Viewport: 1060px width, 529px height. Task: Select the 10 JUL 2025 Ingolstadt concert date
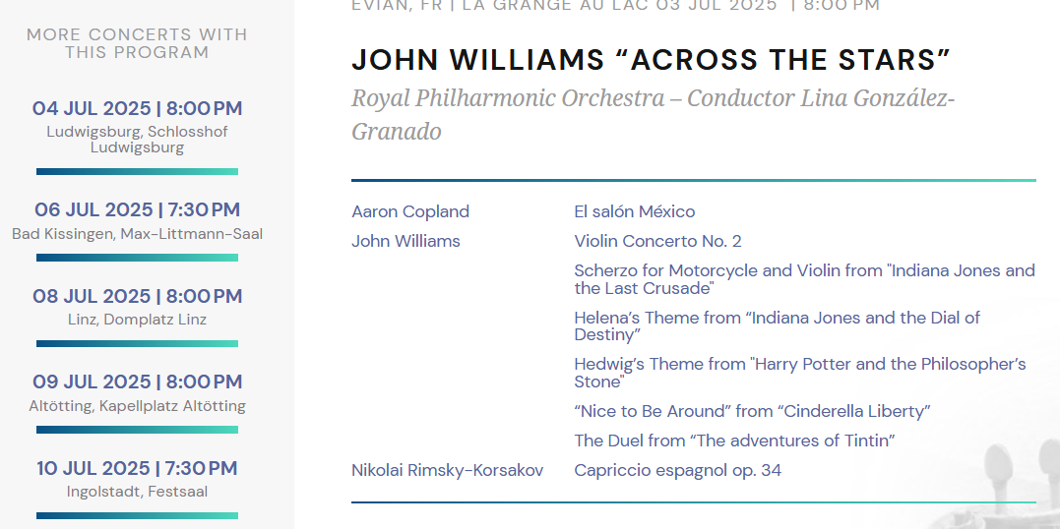pos(137,469)
